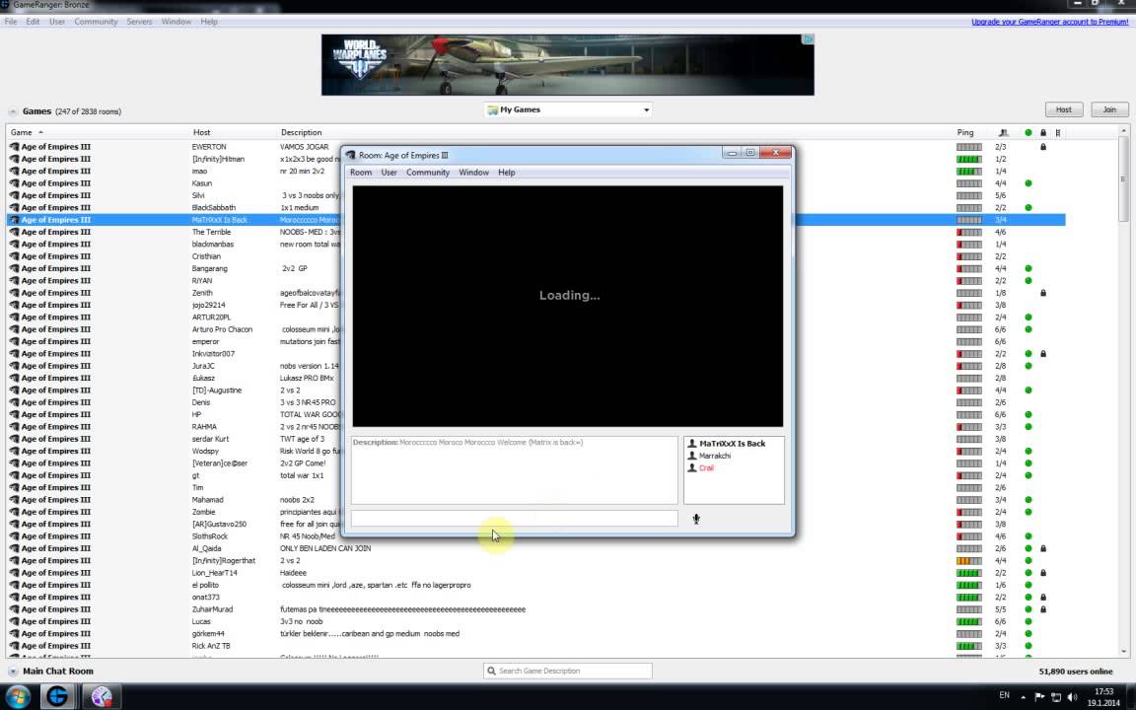1136x710 pixels.
Task: Click the loading game area in room window
Action: pos(568,307)
